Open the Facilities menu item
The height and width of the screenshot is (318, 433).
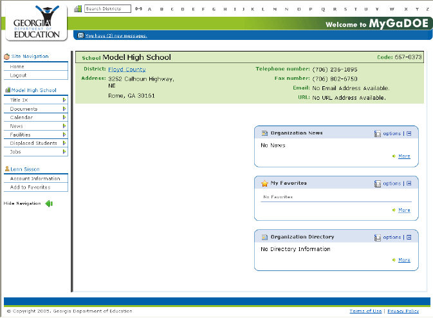(36, 135)
